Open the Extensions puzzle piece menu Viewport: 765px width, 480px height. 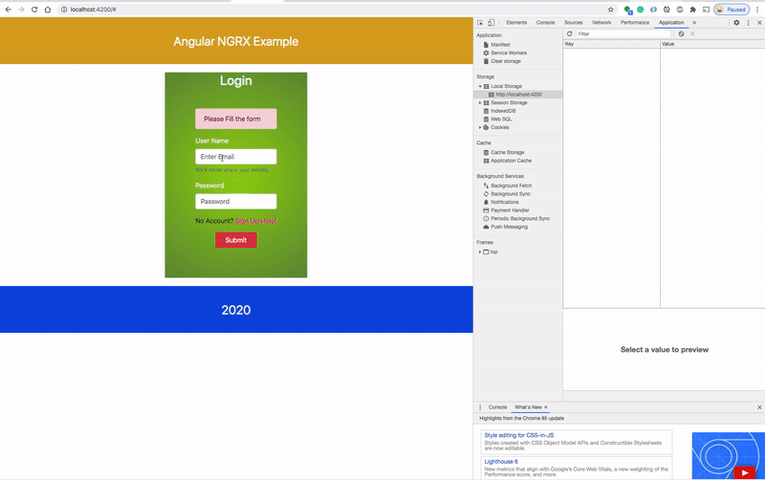click(x=692, y=10)
